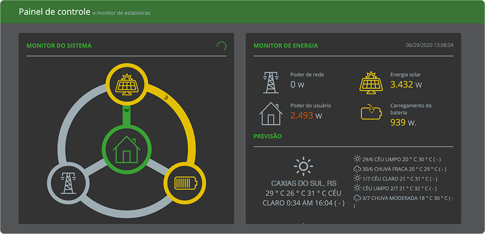Click the Monitor do Sistema panel heading

click(x=59, y=46)
